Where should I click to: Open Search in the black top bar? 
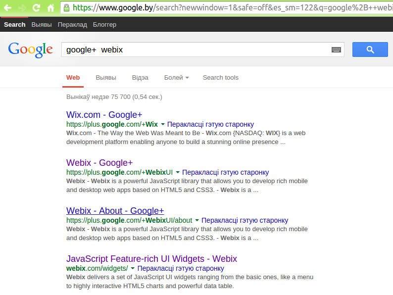click(15, 25)
